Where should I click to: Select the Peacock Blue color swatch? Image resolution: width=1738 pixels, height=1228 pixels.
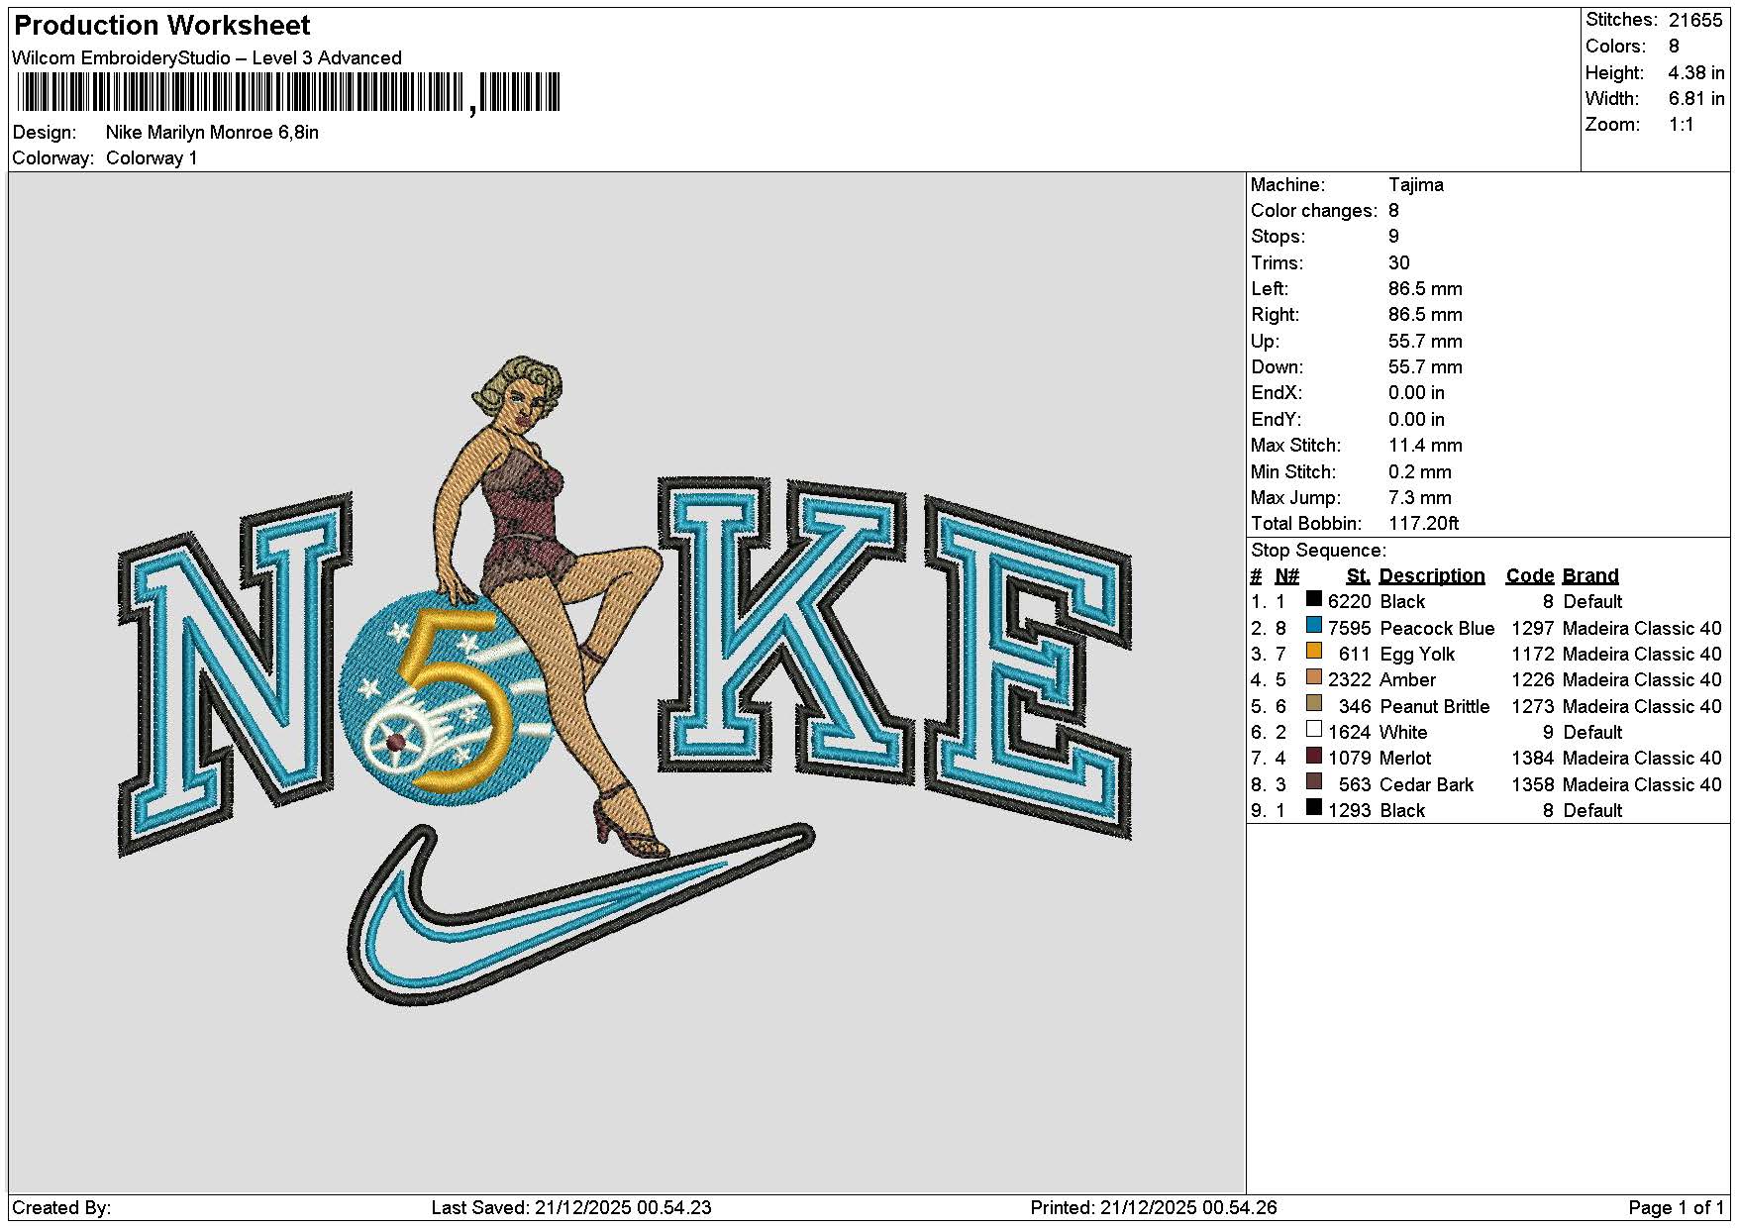[1314, 625]
